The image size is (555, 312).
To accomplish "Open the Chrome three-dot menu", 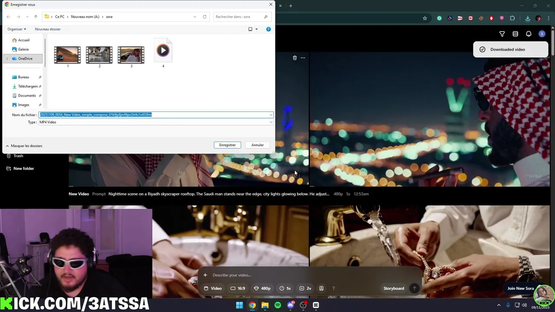I will (x=548, y=18).
